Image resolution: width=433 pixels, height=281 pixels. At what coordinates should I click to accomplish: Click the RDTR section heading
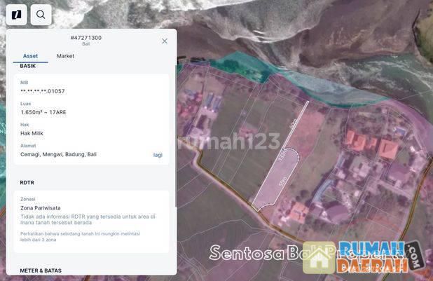click(x=28, y=183)
